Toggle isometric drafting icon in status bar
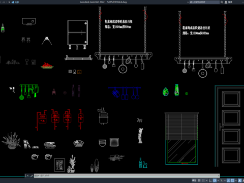 coord(222,180)
